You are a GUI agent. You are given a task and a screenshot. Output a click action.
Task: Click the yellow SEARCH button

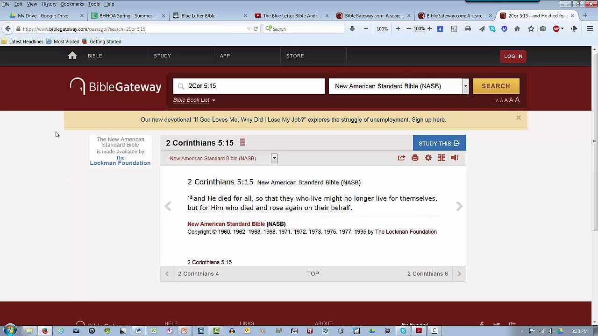click(x=496, y=86)
